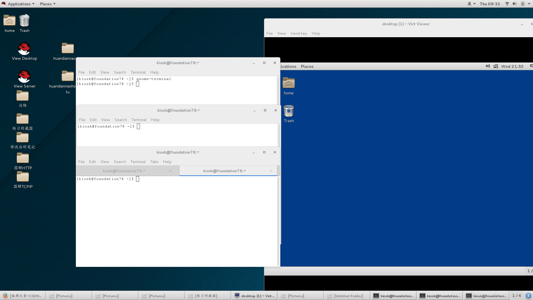This screenshot has height=300, width=533.
Task: Close the active terminal tab
Action: pyautogui.click(x=271, y=171)
